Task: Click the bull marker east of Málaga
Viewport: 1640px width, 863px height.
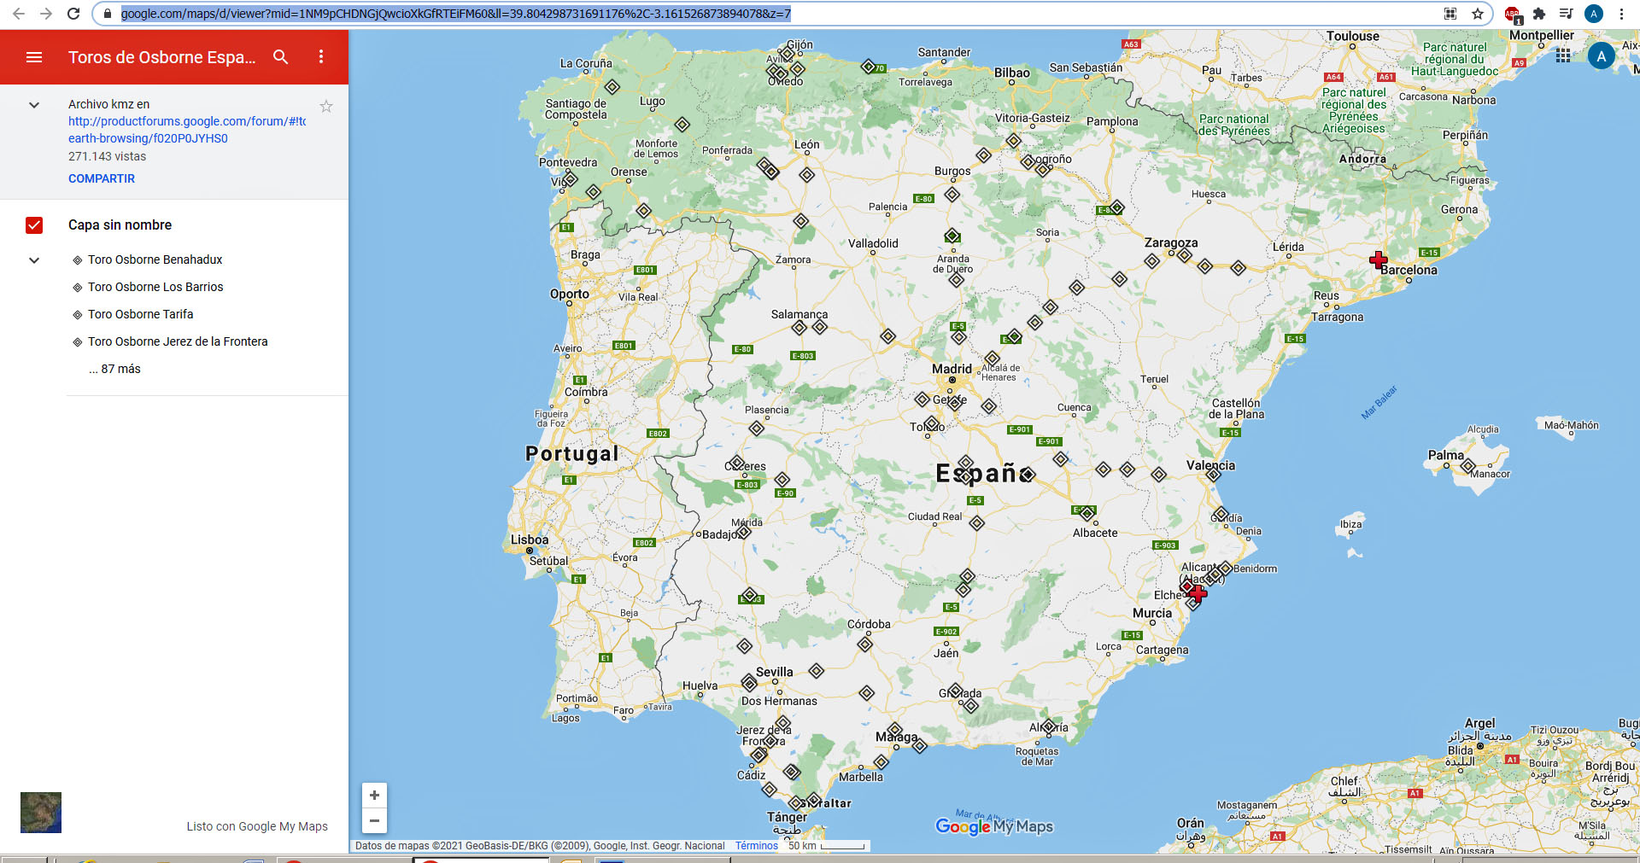Action: pos(920,746)
